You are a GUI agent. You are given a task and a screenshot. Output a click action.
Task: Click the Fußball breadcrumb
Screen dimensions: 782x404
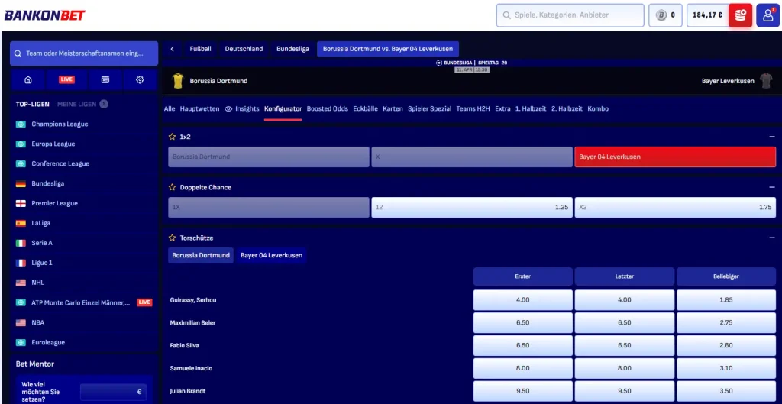tap(201, 49)
